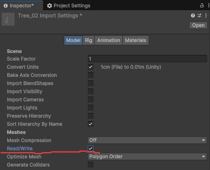This screenshot has width=210, height=170.
Task: Disable the Convert Units checkbox
Action: pyautogui.click(x=91, y=67)
